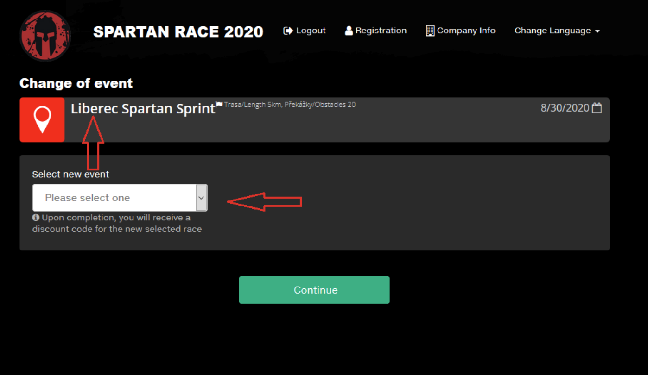The image size is (648, 375).
Task: Click the flag icon before Trasa/Length
Action: coord(219,104)
